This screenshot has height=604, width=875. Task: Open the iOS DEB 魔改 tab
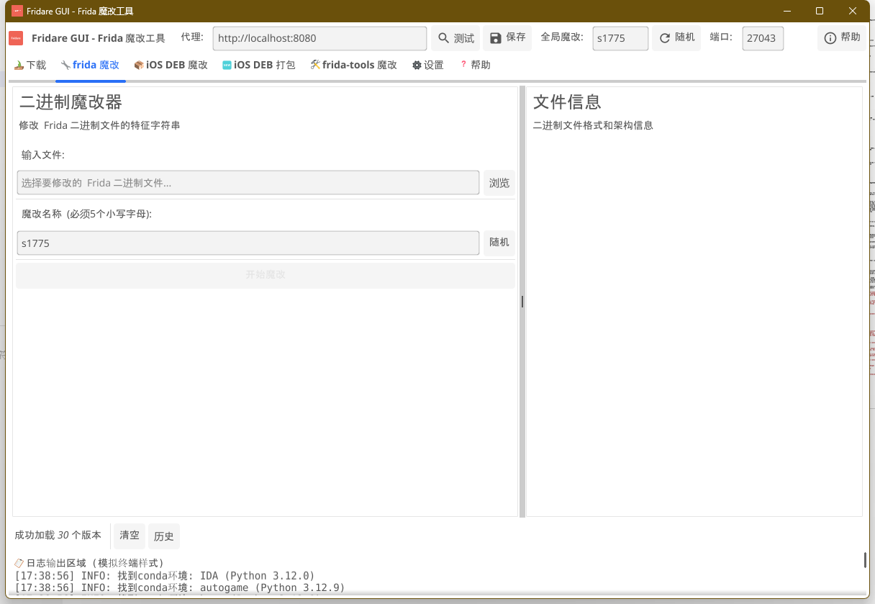(171, 65)
